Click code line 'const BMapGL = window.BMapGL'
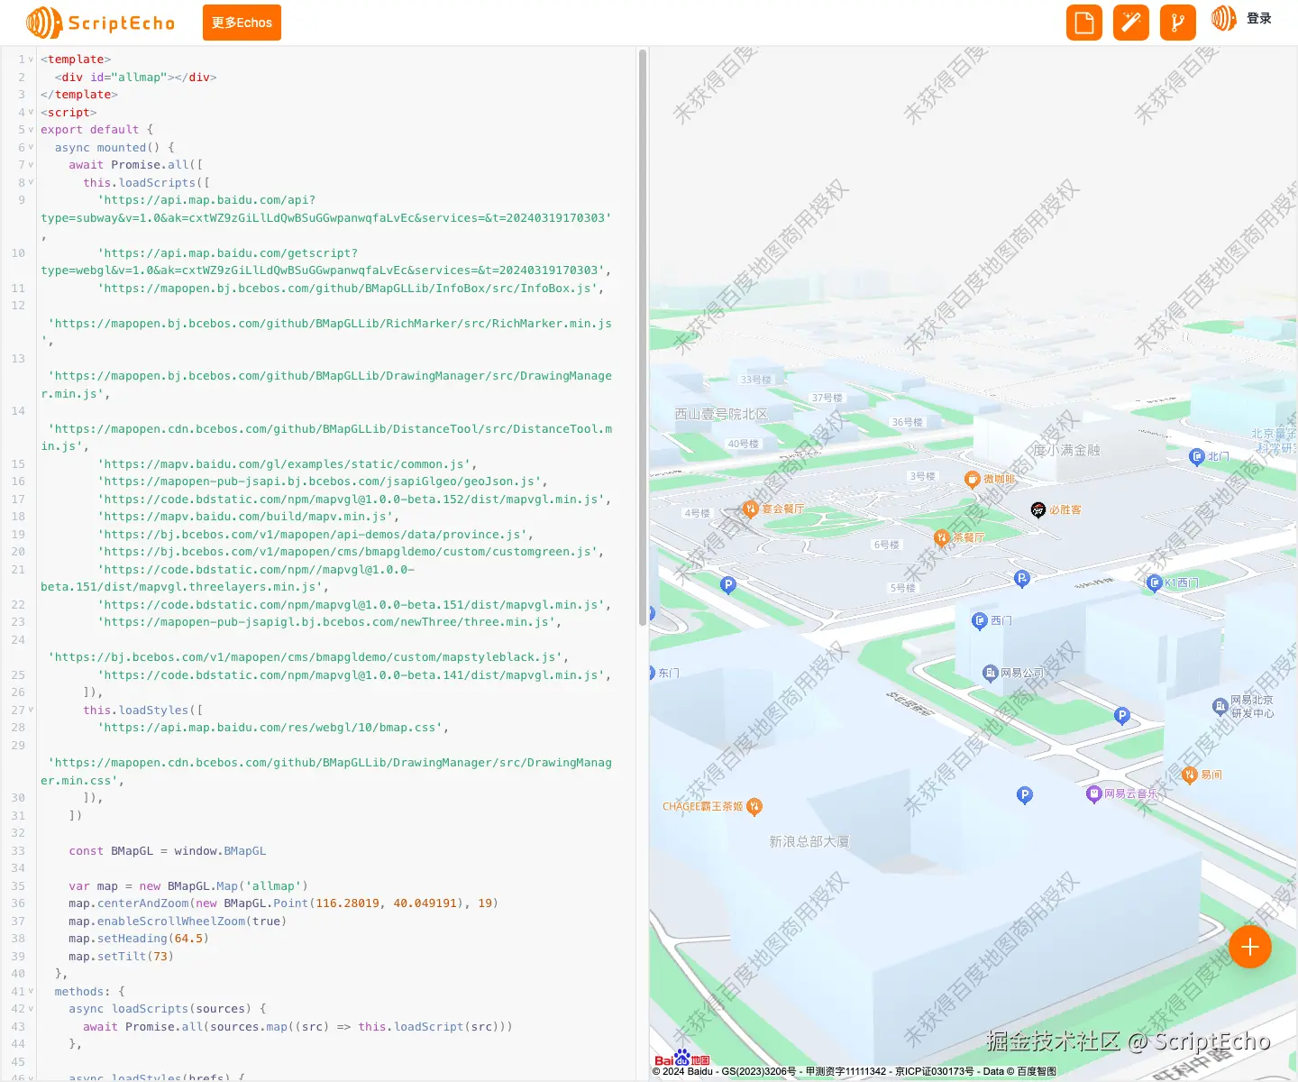 point(168,851)
